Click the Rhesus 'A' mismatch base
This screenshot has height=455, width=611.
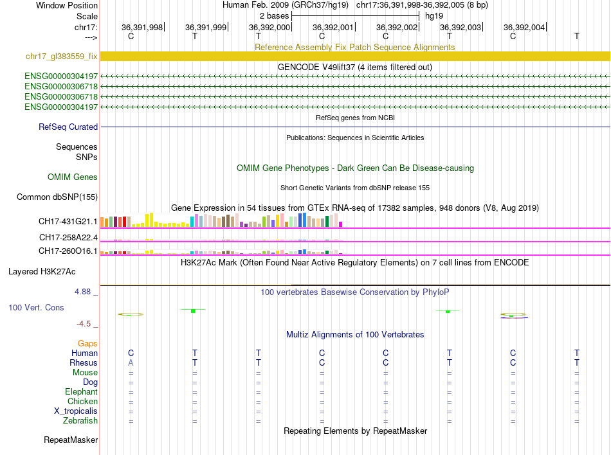pos(131,362)
